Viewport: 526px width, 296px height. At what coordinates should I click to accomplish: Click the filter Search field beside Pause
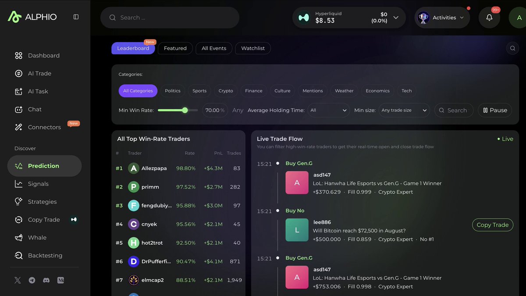click(454, 111)
